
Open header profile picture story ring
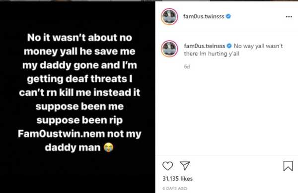169,17
